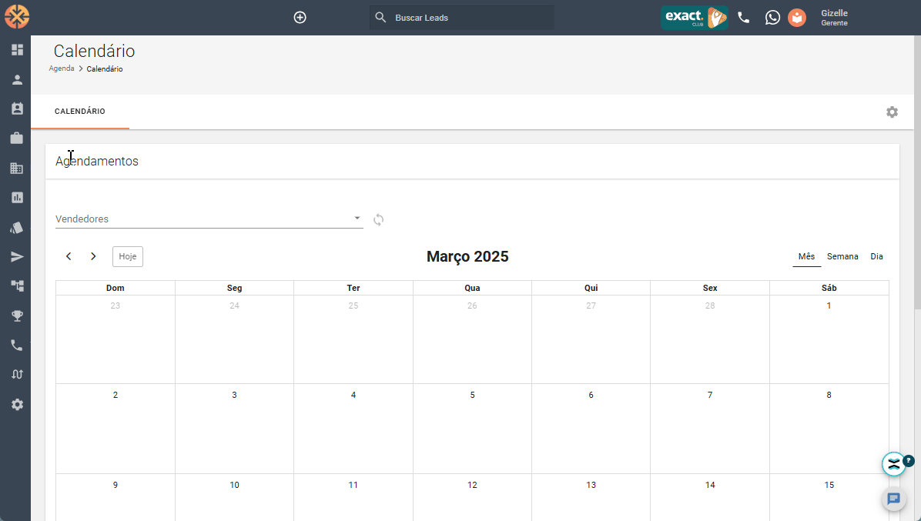Switch to Dia view
The width and height of the screenshot is (921, 521).
pos(876,256)
